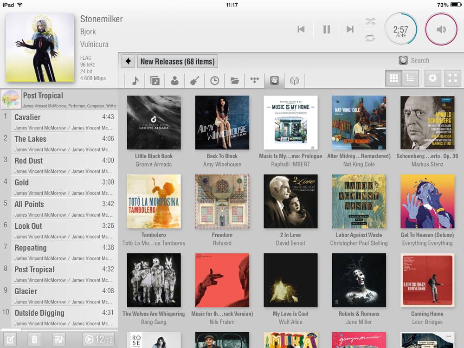Open Robots & Romans album
Screen dimensions: 464x348
coord(359,280)
